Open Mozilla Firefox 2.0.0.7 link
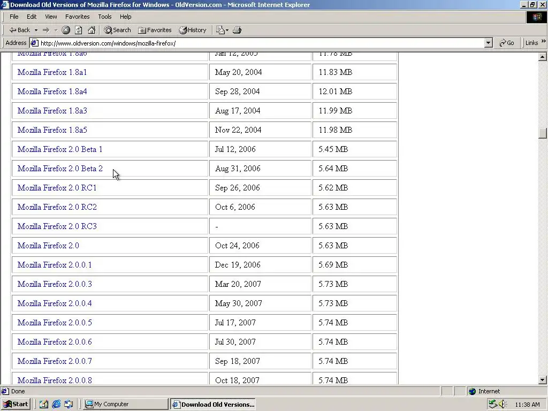This screenshot has height=411, width=548. coord(55,361)
